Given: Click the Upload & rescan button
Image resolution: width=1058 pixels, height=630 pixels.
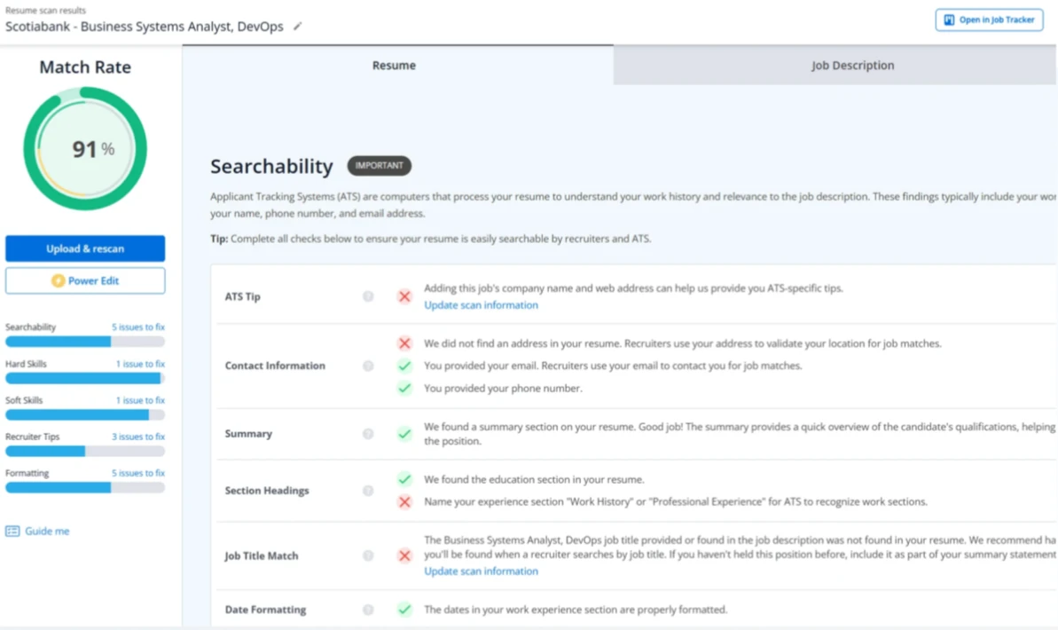Looking at the screenshot, I should click(84, 248).
